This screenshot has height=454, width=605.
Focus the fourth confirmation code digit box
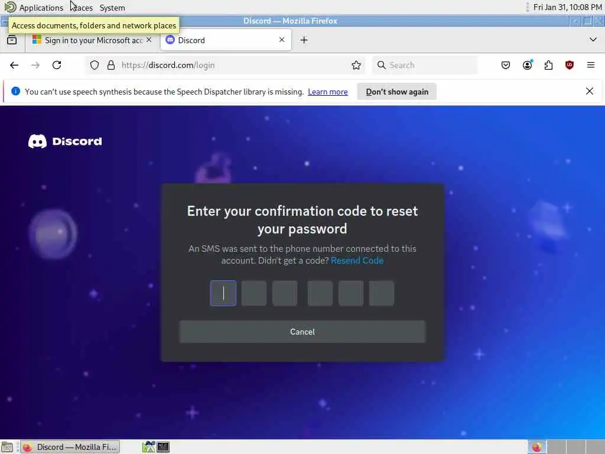coord(320,293)
